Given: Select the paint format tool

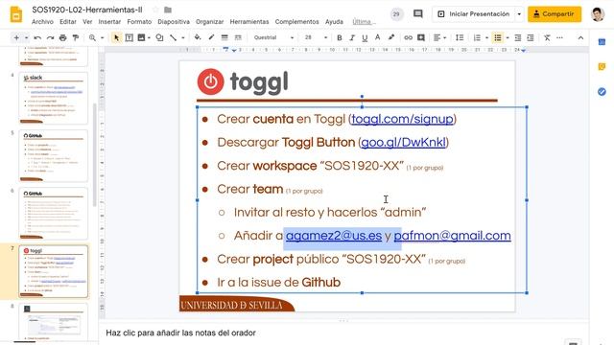Looking at the screenshot, I should (76, 38).
